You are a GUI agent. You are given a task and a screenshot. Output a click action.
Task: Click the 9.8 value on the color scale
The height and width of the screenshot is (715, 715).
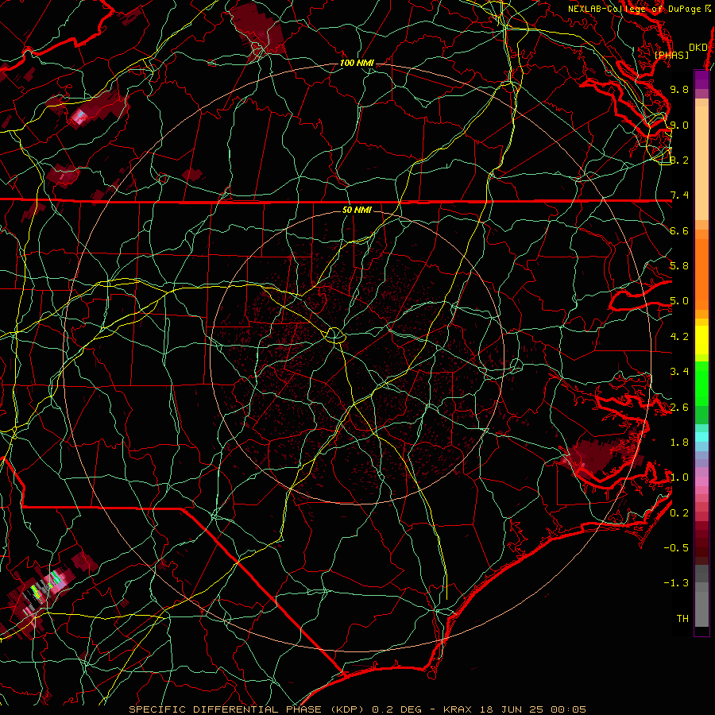coord(679,89)
